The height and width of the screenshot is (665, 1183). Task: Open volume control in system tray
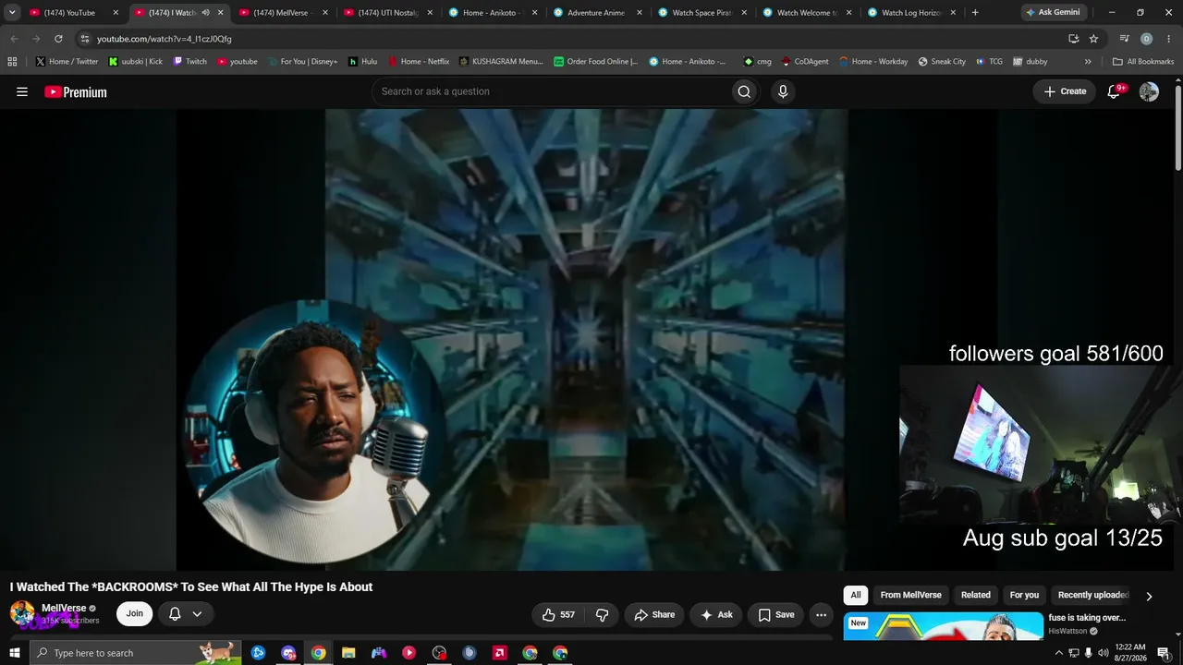(x=1103, y=653)
